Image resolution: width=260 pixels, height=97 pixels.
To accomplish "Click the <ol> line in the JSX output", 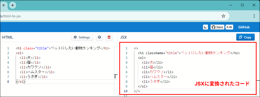I will [x=142, y=58].
